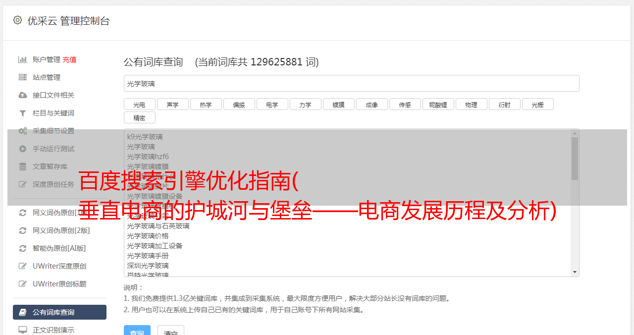Viewport: 634px width, 335px height.
Task: Click the 光电 tag button
Action: coord(139,104)
